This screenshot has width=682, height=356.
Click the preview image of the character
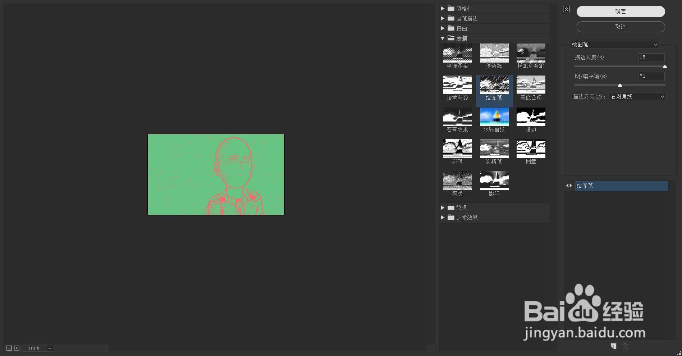click(x=216, y=174)
